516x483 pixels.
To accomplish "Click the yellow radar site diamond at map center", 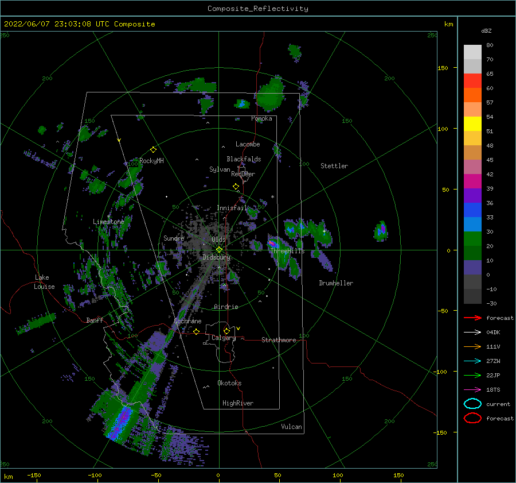I will tap(219, 250).
